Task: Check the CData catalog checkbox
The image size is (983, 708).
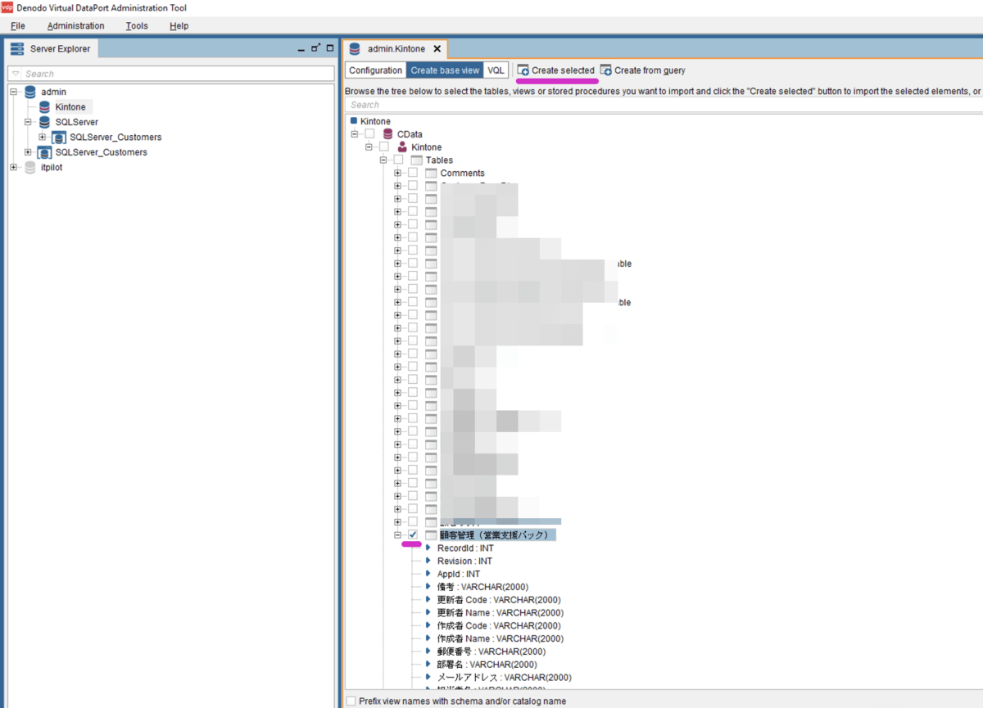Action: (369, 133)
